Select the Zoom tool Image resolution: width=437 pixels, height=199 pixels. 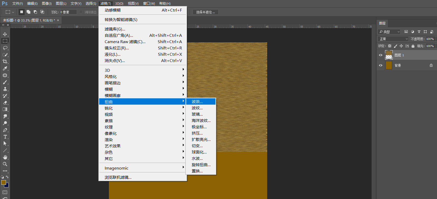(5, 164)
